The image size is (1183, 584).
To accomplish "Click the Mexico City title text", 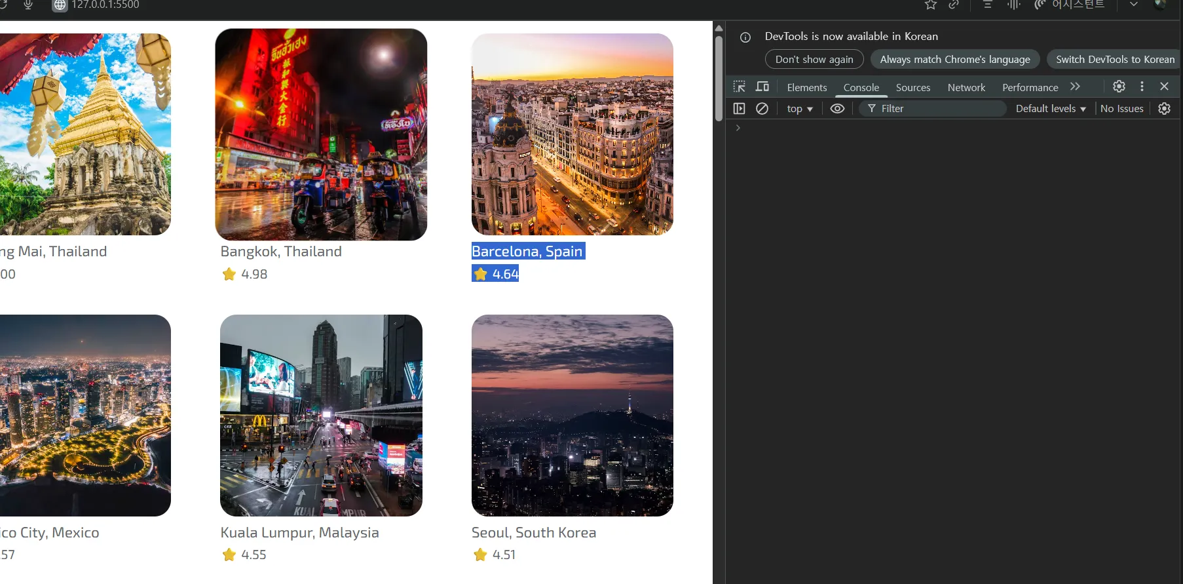I will pos(50,533).
